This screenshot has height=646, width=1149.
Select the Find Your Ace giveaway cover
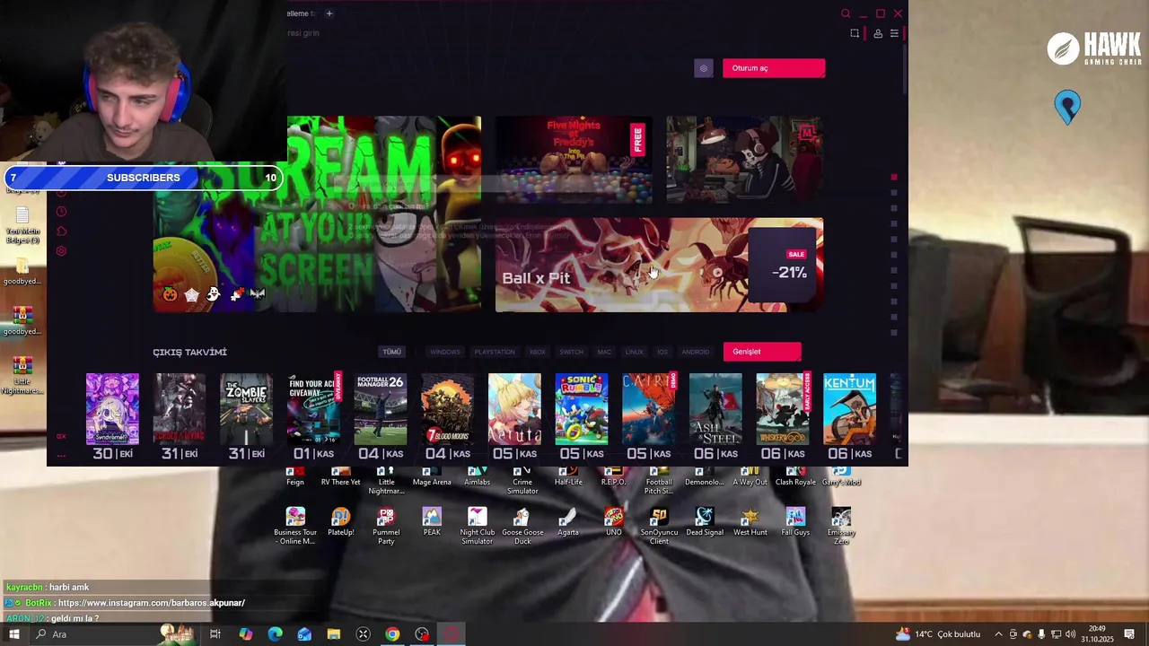coord(313,409)
